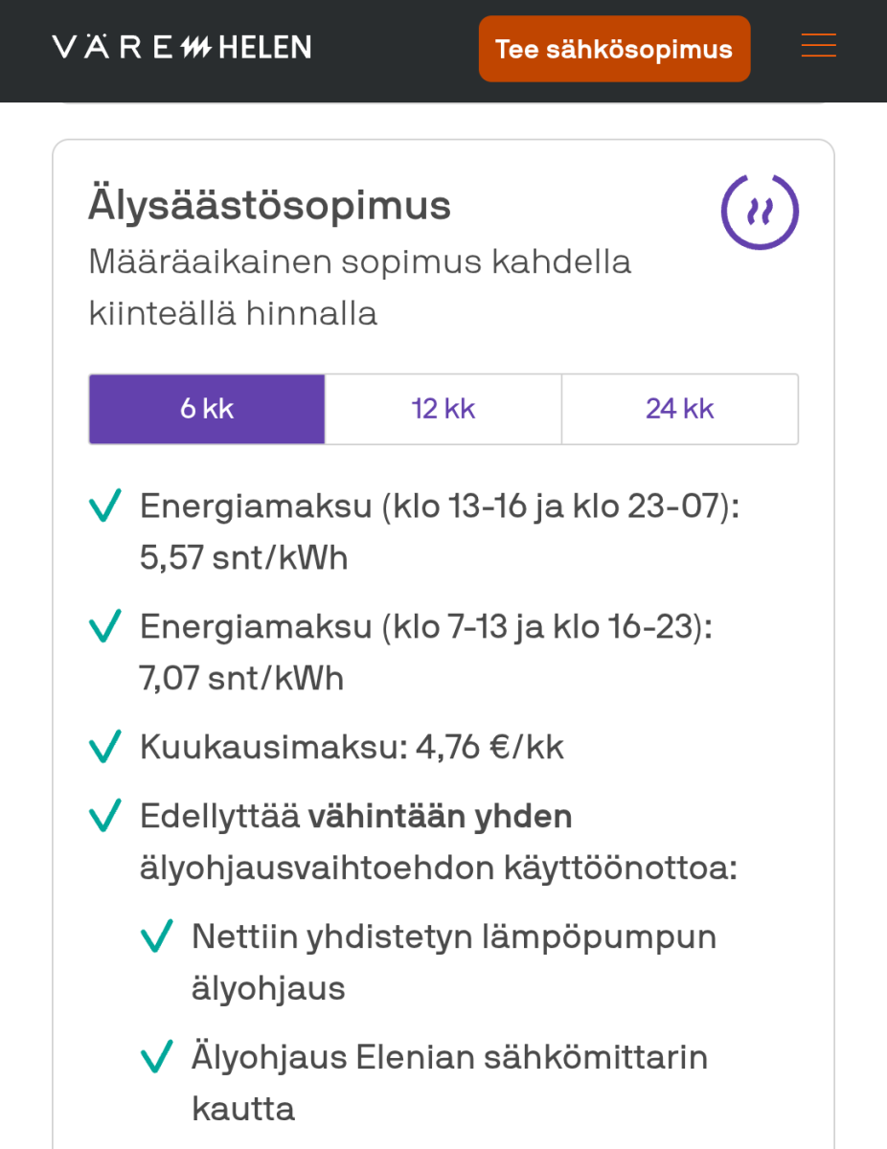The width and height of the screenshot is (887, 1149).
Task: Click the purple heating circle icon
Action: click(x=760, y=212)
